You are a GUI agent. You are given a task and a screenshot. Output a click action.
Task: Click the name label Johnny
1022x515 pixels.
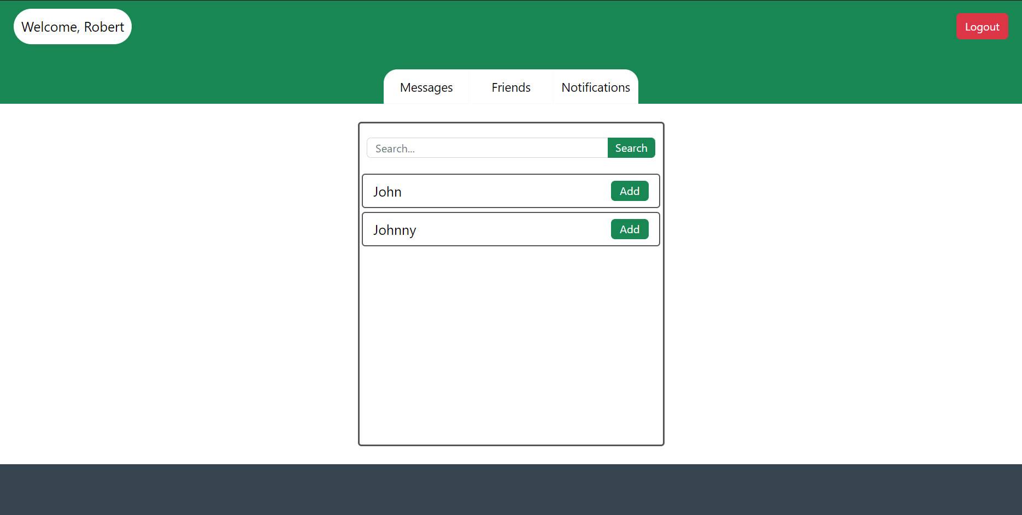pos(395,229)
